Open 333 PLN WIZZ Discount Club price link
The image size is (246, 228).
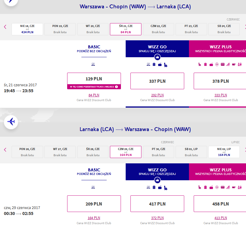tap(220, 95)
